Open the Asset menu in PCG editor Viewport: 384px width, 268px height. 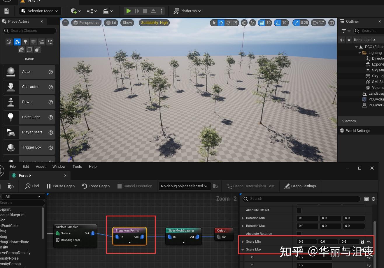coord(41,167)
